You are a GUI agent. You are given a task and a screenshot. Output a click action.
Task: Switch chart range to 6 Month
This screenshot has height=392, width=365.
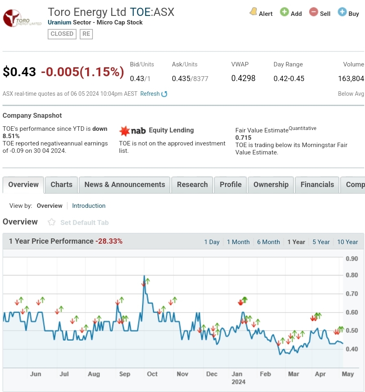(268, 242)
